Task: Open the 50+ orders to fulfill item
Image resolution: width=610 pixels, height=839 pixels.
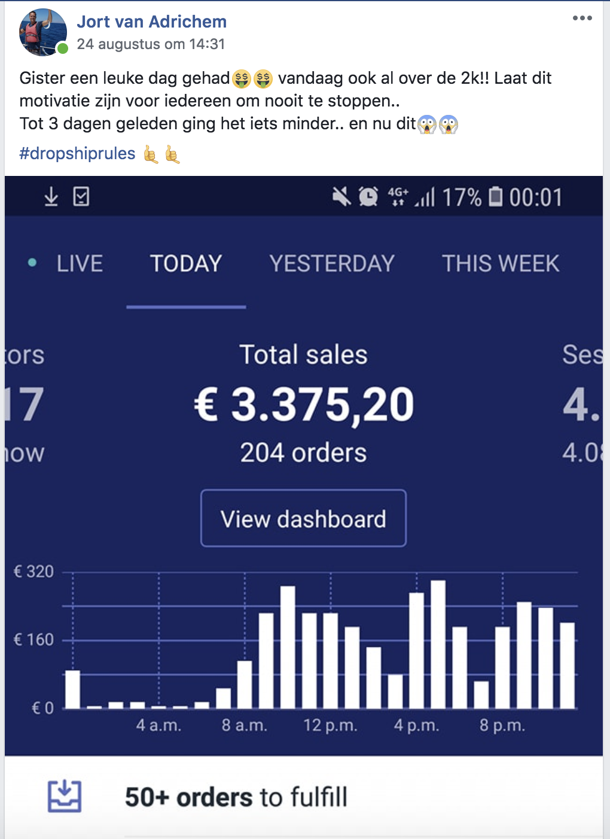Action: 236,798
